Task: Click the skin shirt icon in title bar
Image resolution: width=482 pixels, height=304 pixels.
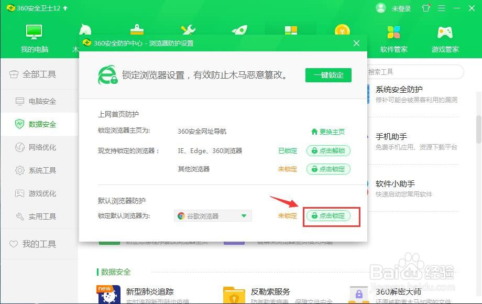Action: click(x=426, y=8)
